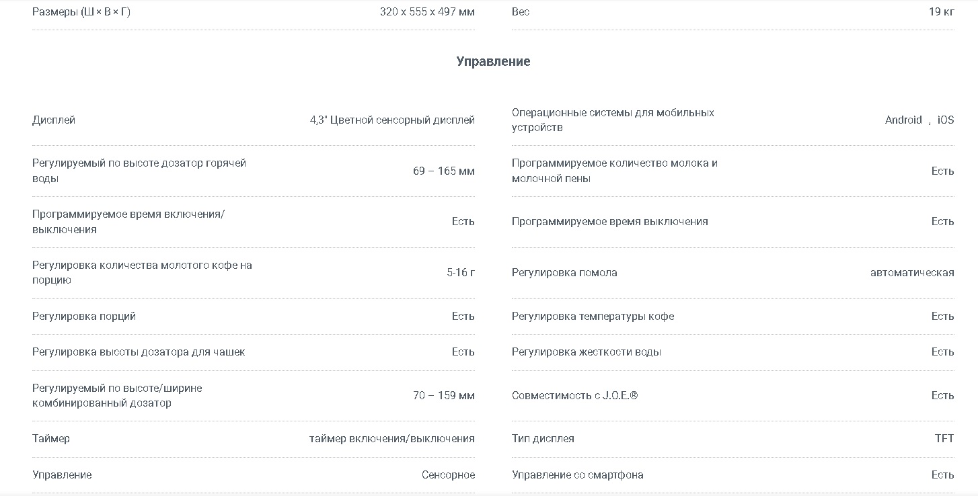Click the Вес 19 кг value
This screenshot has height=496, width=978.
941,11
